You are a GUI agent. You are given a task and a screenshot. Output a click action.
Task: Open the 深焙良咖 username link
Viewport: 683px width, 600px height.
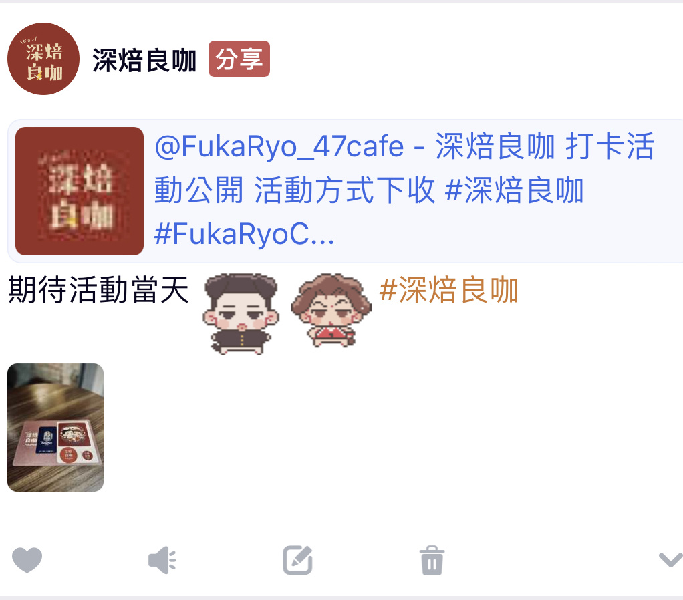click(144, 60)
